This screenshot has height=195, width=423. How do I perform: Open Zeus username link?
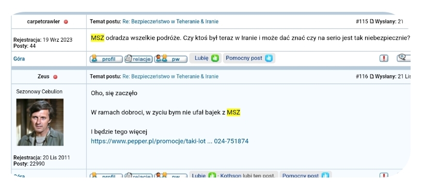(43, 76)
